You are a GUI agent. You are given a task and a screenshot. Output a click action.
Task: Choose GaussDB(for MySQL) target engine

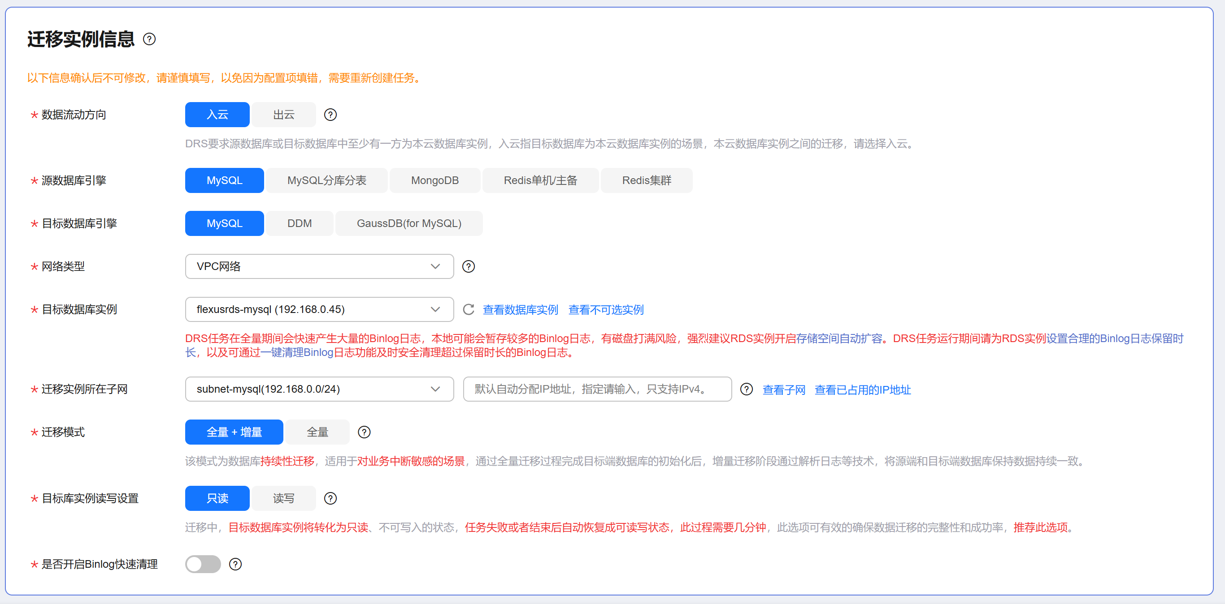coord(409,223)
